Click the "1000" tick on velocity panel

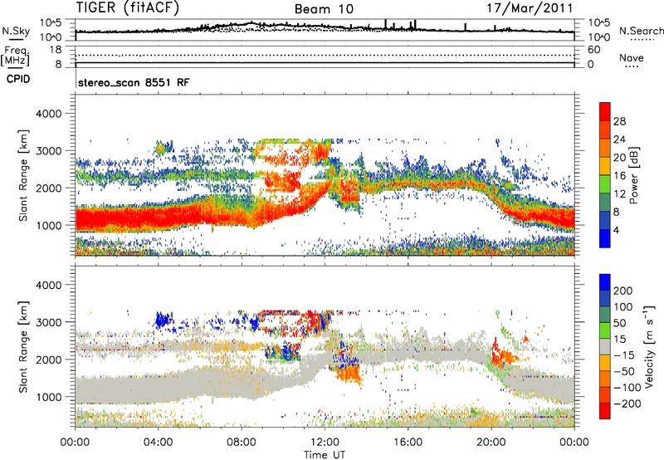pos(48,397)
